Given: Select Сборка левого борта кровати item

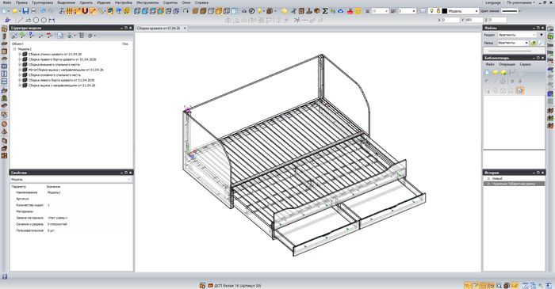Looking at the screenshot, I should point(61,80).
